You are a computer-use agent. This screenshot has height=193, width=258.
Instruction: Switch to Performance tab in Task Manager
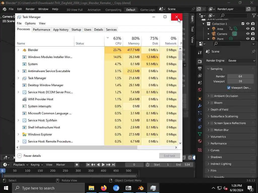tap(42, 30)
